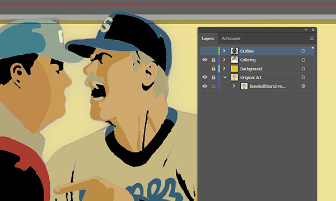Click the Background layer yellow thumbnail
Viewport: 336px width, 201px height.
coord(235,69)
